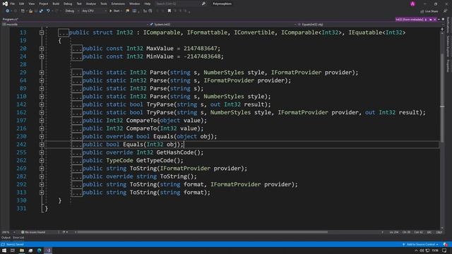Screen dimensions: 452x254
Task: Click the horizontal scrollbar thumb
Action: [203, 232]
